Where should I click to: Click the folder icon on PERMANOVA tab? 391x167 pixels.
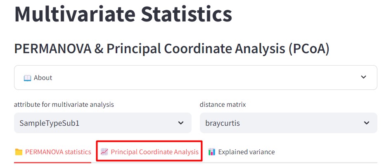[19, 152]
